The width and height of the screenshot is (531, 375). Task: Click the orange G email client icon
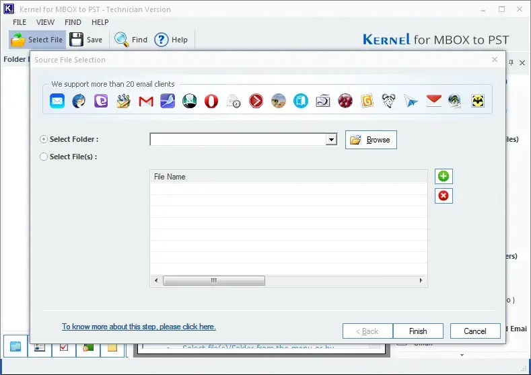367,101
